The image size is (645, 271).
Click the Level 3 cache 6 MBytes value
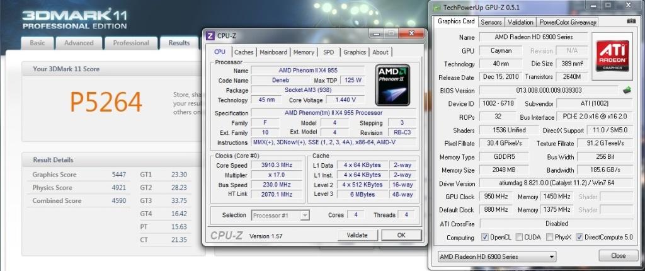[362, 194]
